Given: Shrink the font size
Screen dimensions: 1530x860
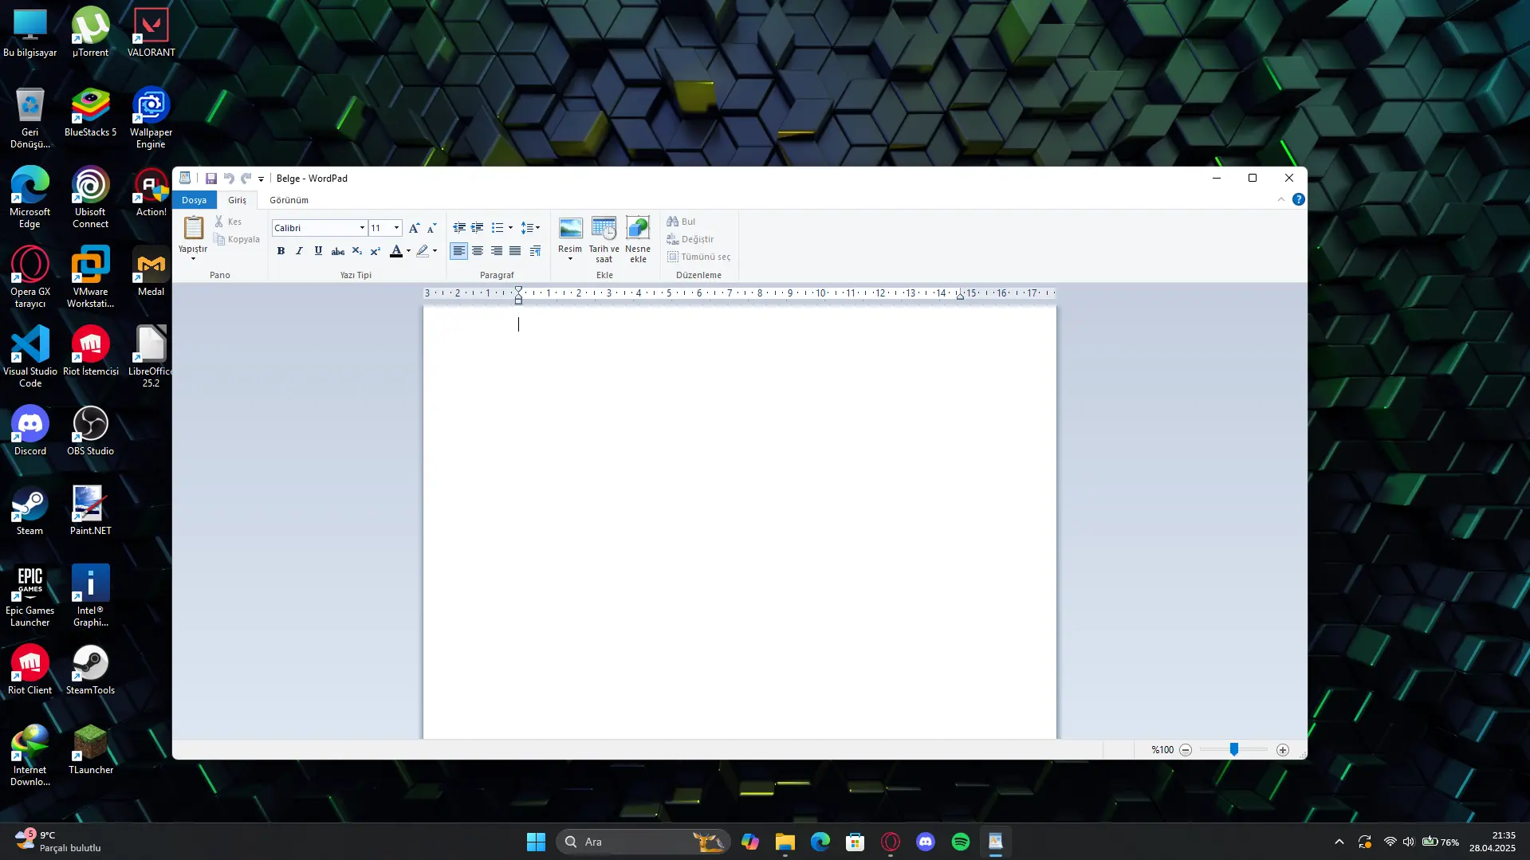Looking at the screenshot, I should [x=432, y=228].
